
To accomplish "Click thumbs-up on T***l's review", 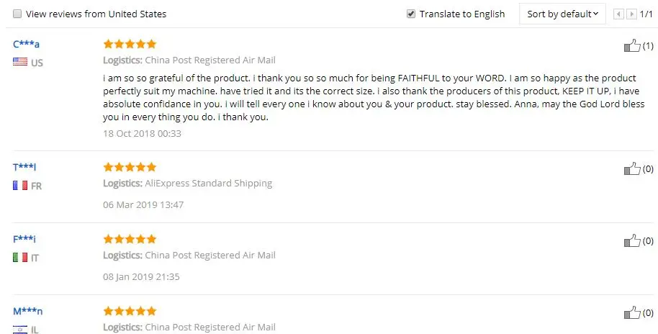I will 631,169.
